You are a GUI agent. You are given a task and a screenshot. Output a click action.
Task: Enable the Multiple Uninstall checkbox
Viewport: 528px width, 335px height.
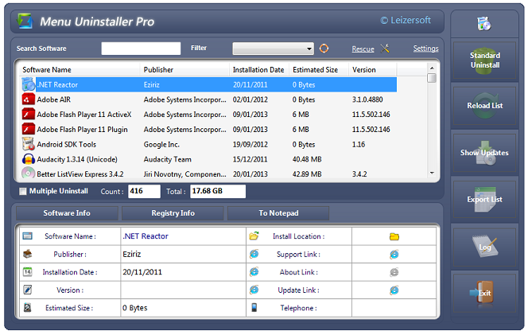(x=22, y=192)
